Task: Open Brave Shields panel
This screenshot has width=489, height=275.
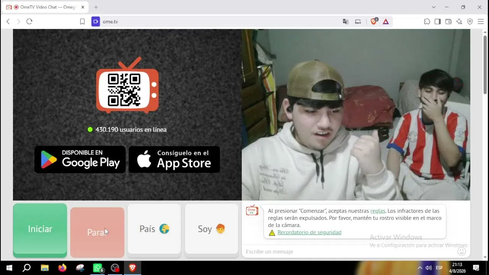Action: tap(374, 21)
